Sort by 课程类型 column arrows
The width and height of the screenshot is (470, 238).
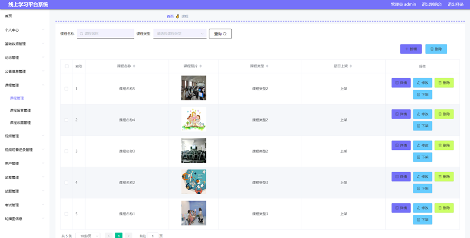(x=267, y=66)
